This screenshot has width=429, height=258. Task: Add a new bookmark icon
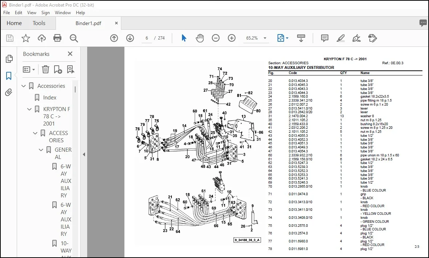[x=58, y=69]
